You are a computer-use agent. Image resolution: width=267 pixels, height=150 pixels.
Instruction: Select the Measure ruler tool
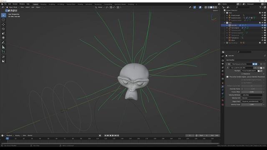click(x=3, y=47)
